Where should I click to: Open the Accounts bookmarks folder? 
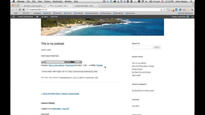point(130,13)
